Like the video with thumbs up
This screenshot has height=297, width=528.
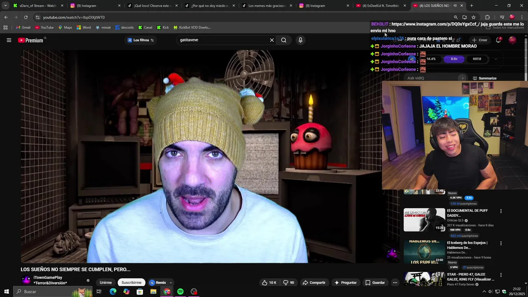click(269, 283)
